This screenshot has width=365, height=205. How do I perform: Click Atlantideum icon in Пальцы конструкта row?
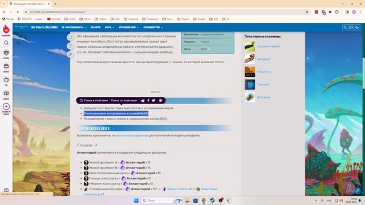[x=124, y=178]
